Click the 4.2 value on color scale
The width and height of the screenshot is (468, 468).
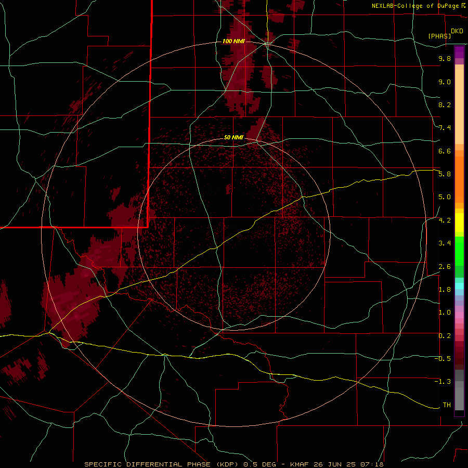tap(445, 220)
